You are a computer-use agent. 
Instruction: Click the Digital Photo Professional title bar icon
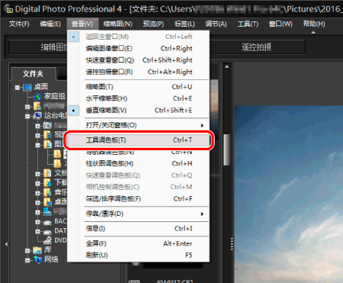(x=8, y=9)
